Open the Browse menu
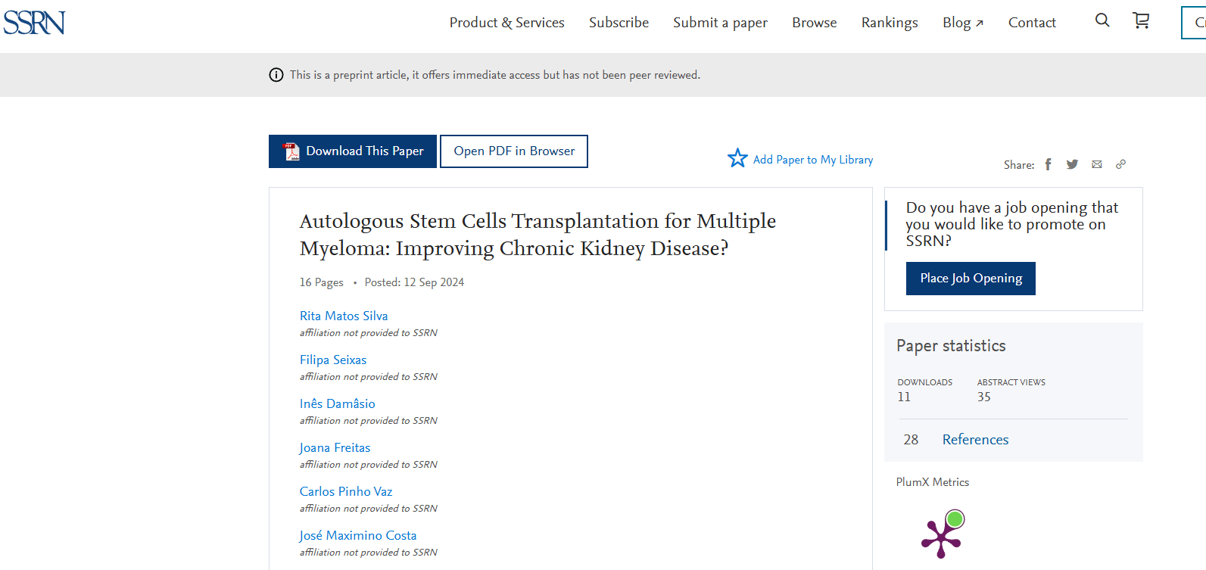1206x570 pixels. pyautogui.click(x=814, y=23)
